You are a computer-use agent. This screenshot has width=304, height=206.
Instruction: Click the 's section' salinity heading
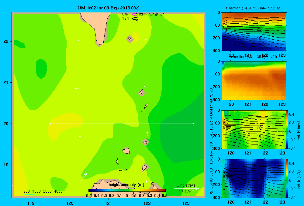coord(254,57)
